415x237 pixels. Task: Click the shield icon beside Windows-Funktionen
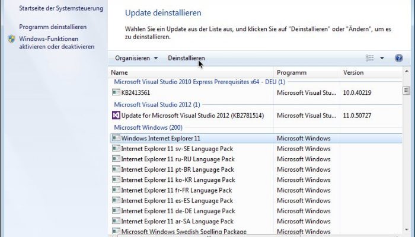click(11, 39)
